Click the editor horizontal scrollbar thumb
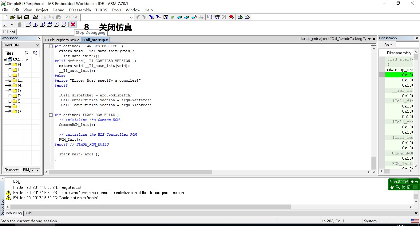The image size is (420, 226). [x=130, y=172]
